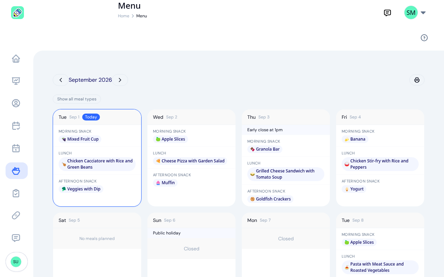The width and height of the screenshot is (444, 277).
Task: Click the Menu page title
Action: point(129,6)
